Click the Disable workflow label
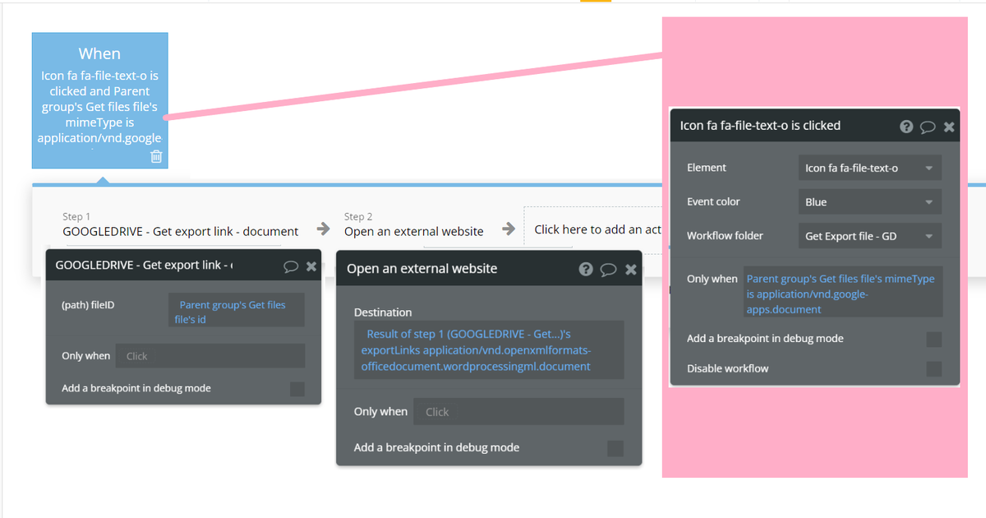This screenshot has height=518, width=986. click(728, 368)
